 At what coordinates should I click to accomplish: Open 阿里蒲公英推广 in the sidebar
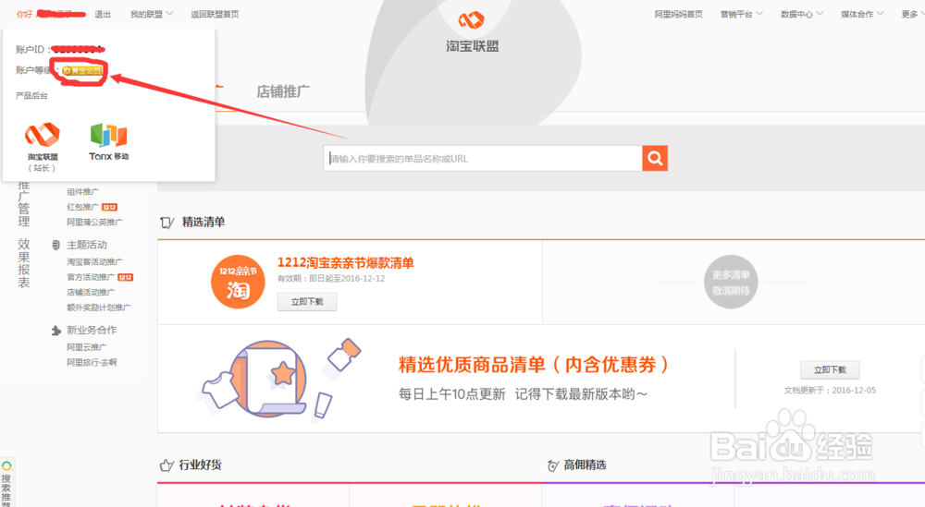[x=94, y=223]
